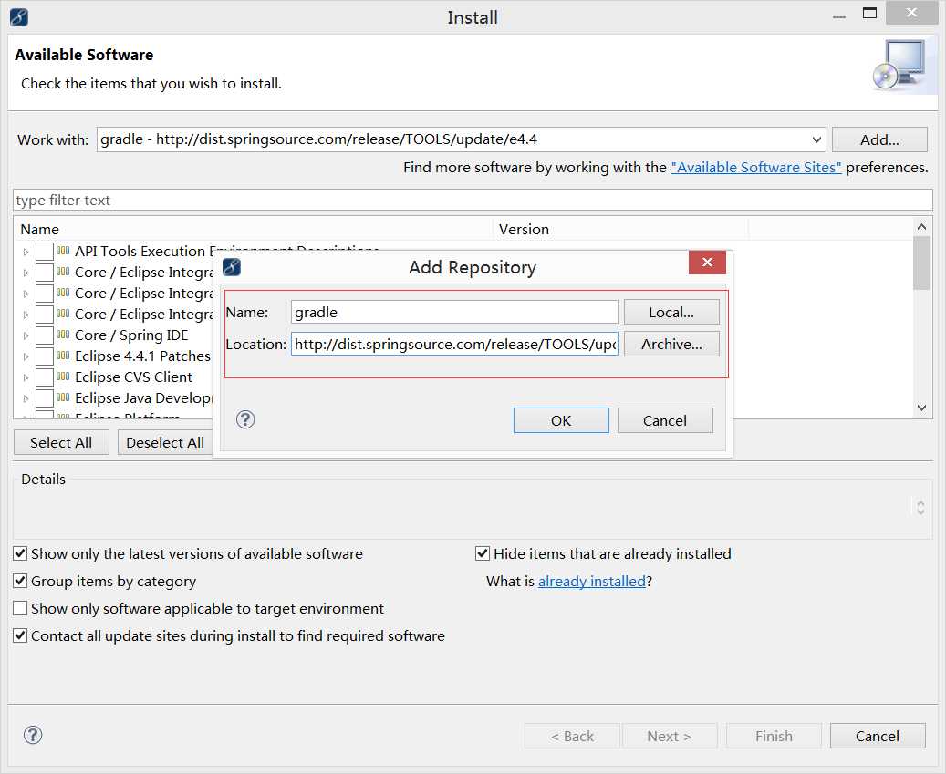Image resolution: width=946 pixels, height=774 pixels.
Task: Click the Local... button
Action: pos(671,313)
